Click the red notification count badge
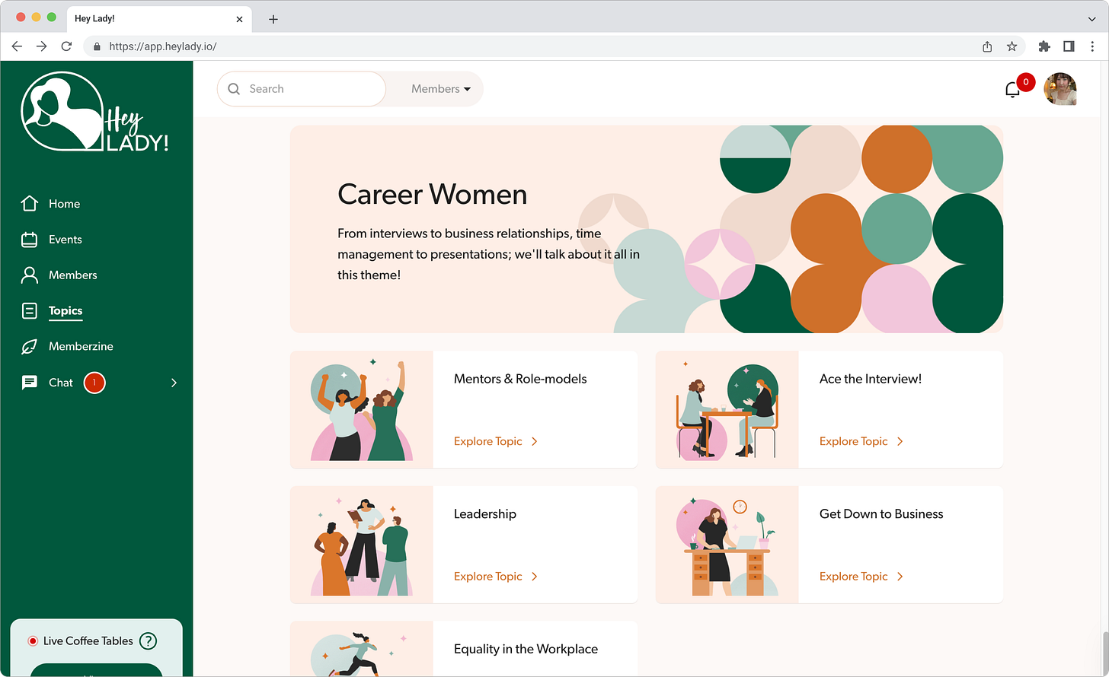 1026,82
